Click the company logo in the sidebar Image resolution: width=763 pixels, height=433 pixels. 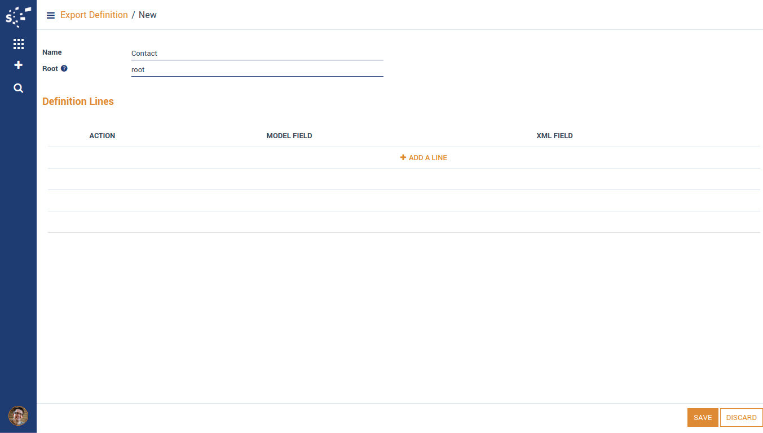(x=18, y=16)
